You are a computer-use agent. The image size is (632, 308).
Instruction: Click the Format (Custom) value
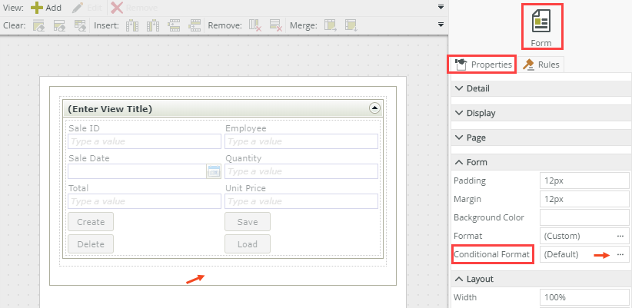[562, 236]
